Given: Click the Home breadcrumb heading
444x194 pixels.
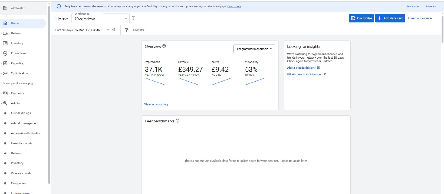Looking at the screenshot, I should coord(62,19).
